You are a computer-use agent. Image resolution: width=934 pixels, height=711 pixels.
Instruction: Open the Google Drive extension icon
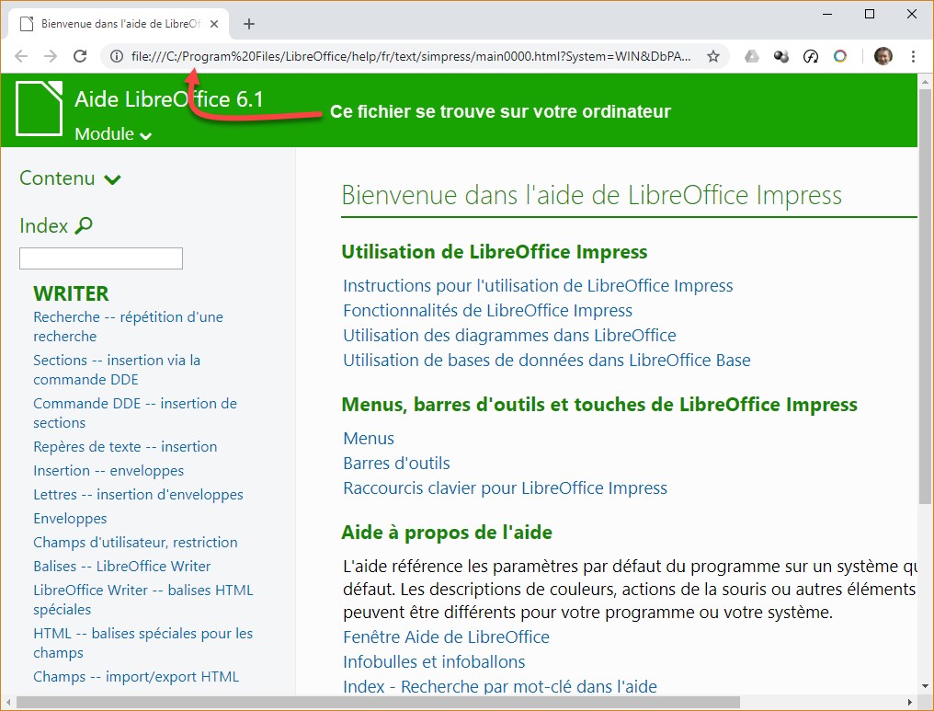coord(752,56)
